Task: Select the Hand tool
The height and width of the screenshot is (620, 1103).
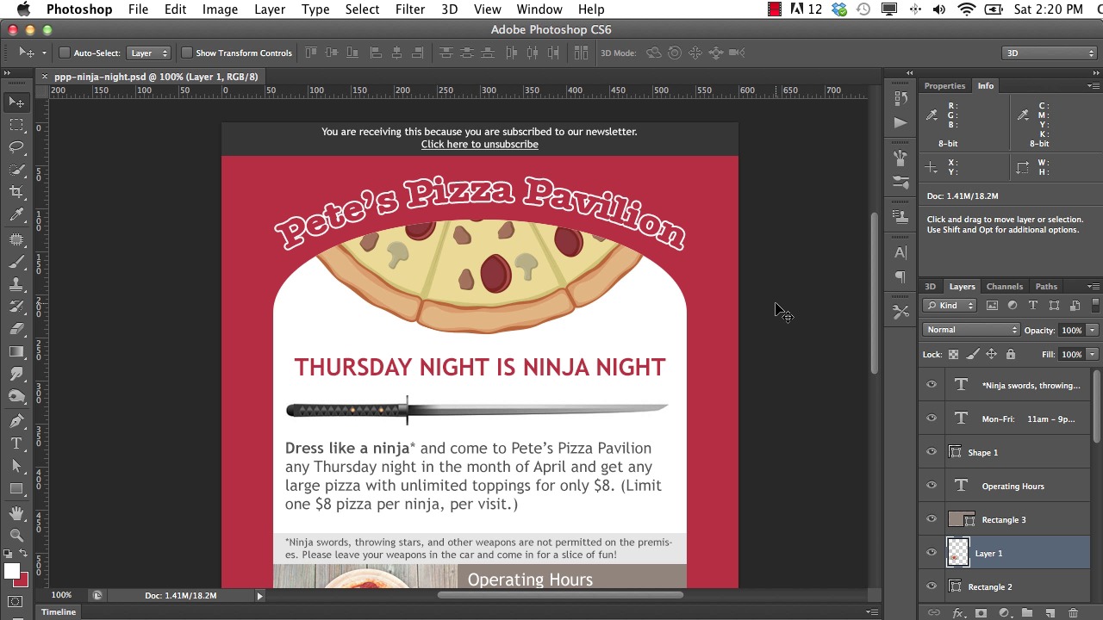Action: coord(16,513)
